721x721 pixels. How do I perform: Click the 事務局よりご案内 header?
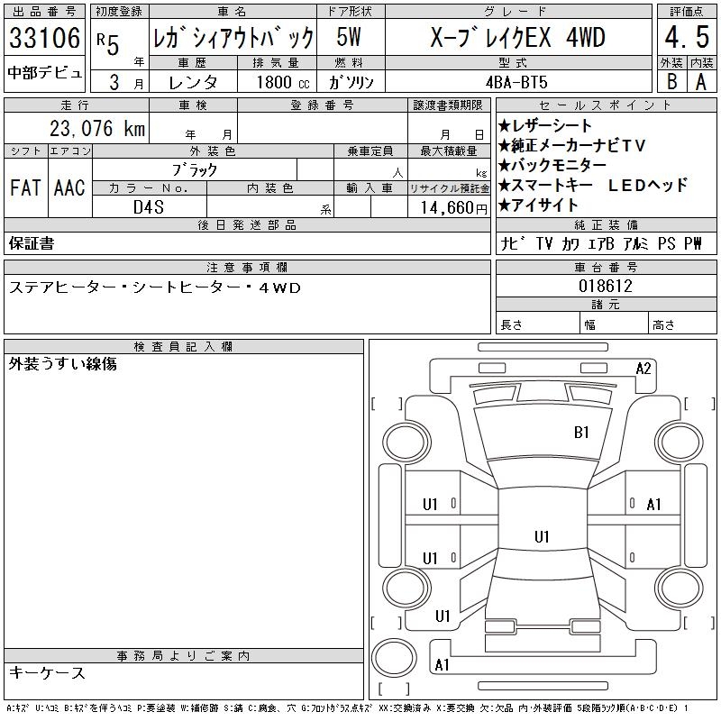[184, 656]
